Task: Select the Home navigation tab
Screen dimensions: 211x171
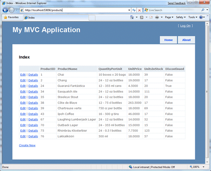Action: point(168,40)
